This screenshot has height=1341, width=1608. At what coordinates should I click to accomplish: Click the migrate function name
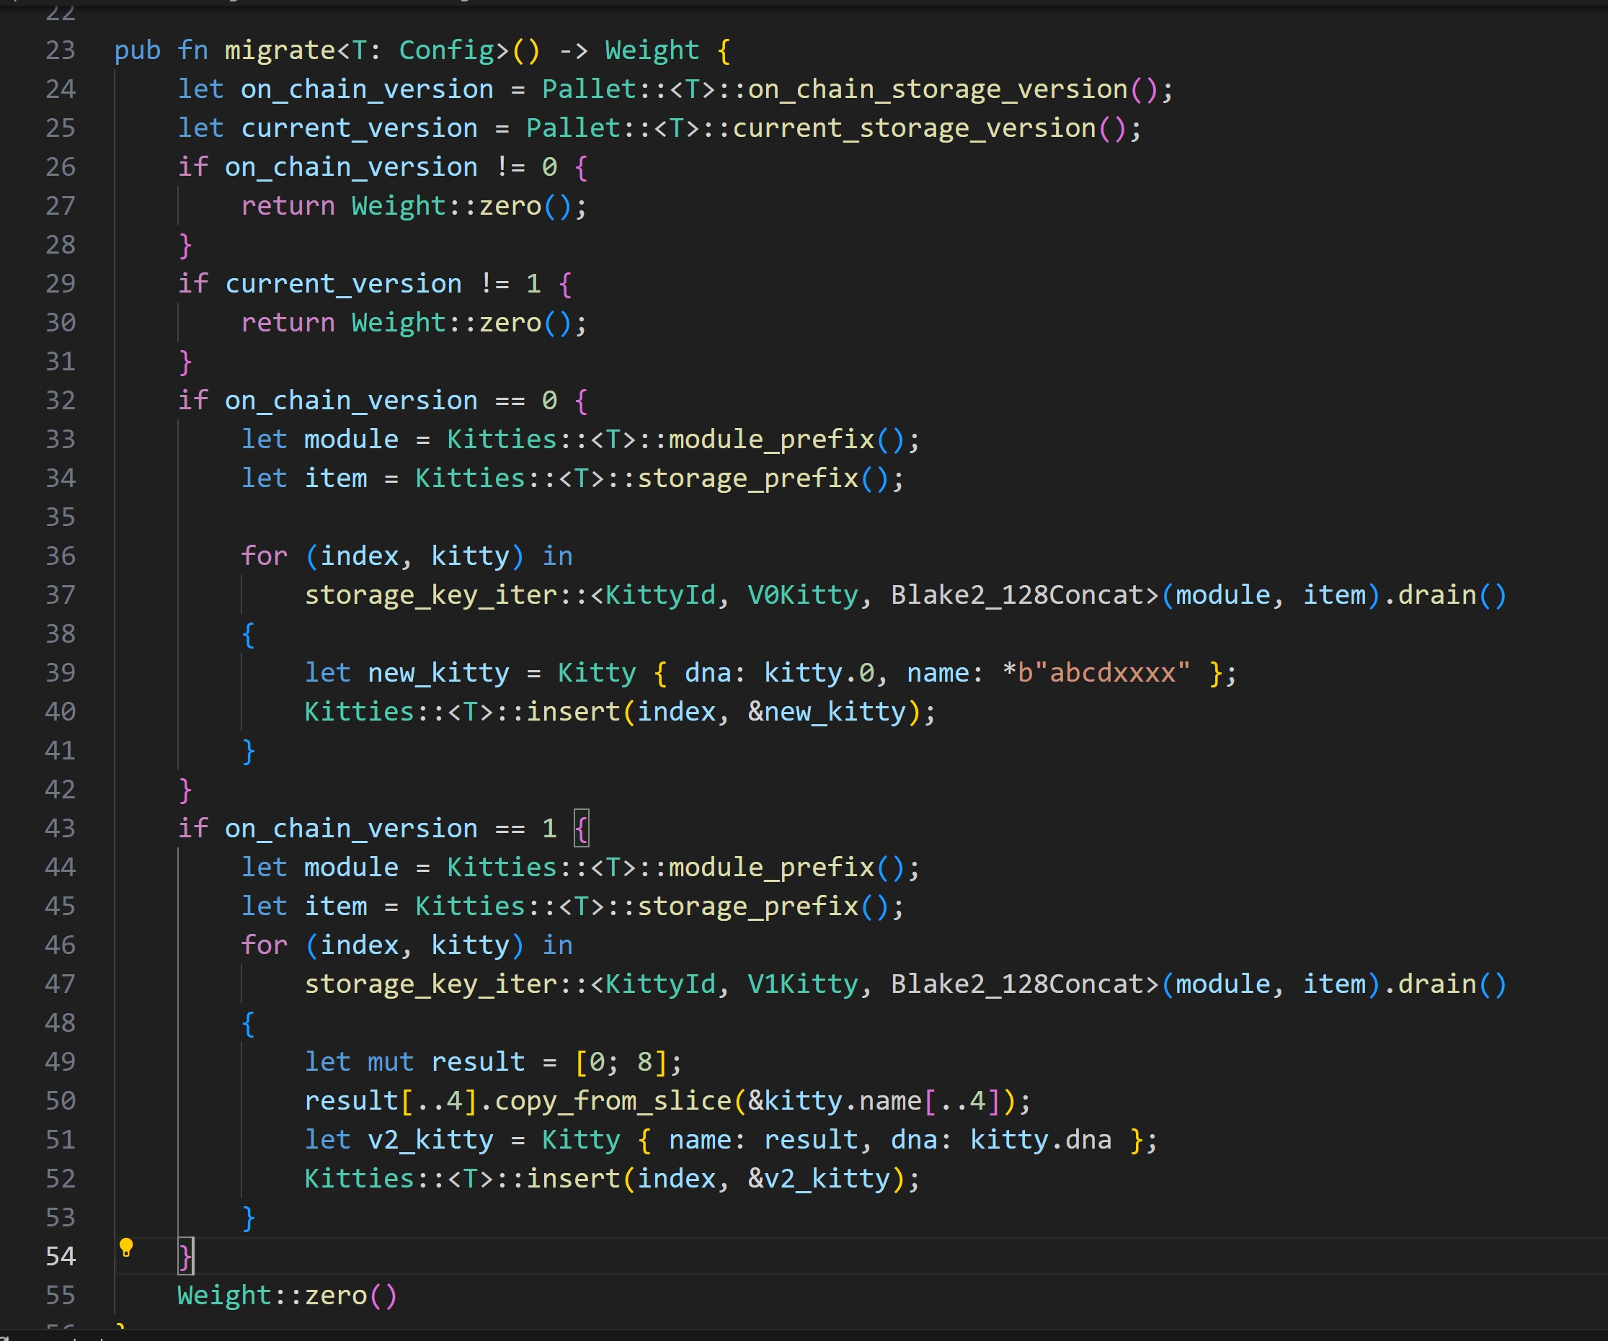(x=280, y=50)
